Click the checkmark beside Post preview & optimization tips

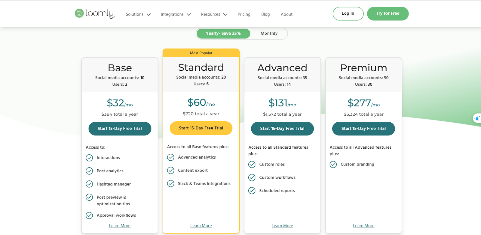89,197
